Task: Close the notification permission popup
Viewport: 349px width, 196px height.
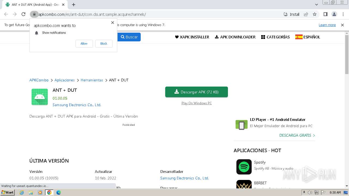Action: [x=112, y=23]
